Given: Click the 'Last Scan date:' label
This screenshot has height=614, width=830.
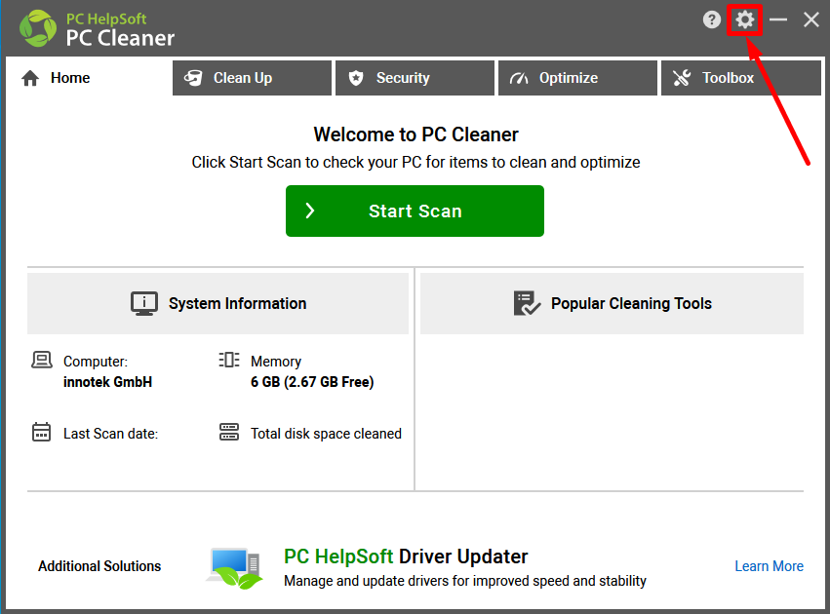Looking at the screenshot, I should click(110, 434).
